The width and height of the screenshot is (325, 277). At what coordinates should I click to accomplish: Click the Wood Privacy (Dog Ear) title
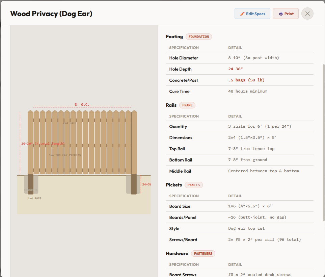[51, 14]
